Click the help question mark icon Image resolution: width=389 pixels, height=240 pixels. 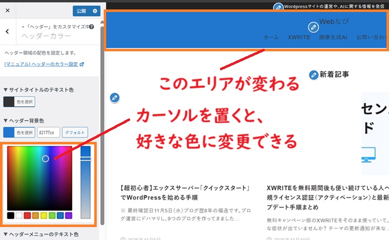pyautogui.click(x=91, y=26)
